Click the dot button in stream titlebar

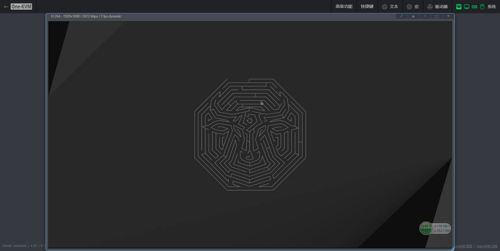pyautogui.click(x=425, y=16)
